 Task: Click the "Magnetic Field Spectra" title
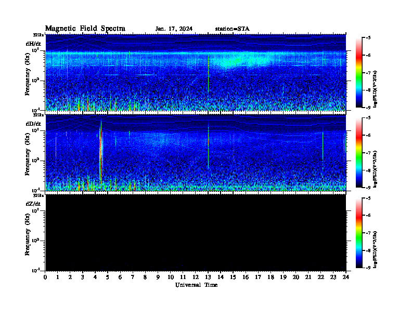pyautogui.click(x=85, y=29)
